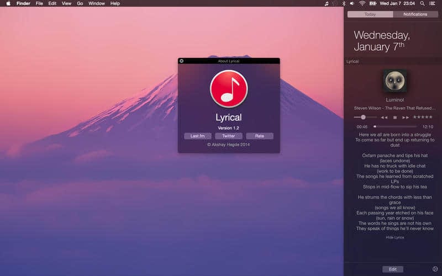Open the Help menu
Viewport: 442px width, 276px height.
point(115,3)
